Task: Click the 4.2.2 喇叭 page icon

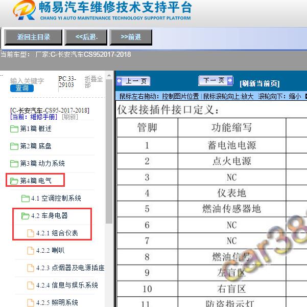Action: (x=31, y=250)
